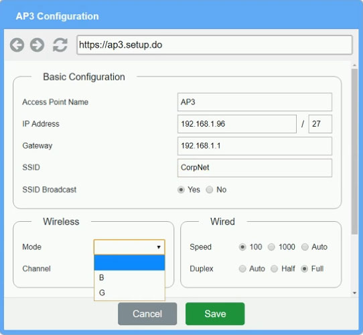Click the green Save button
363x335 pixels.
pos(215,314)
